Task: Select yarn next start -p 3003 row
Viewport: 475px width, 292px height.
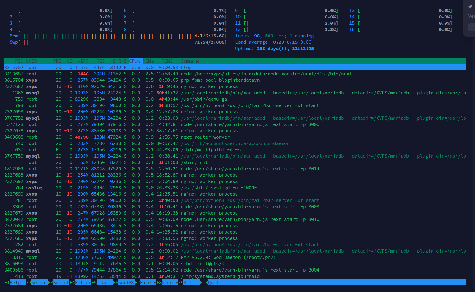Action: [235, 207]
